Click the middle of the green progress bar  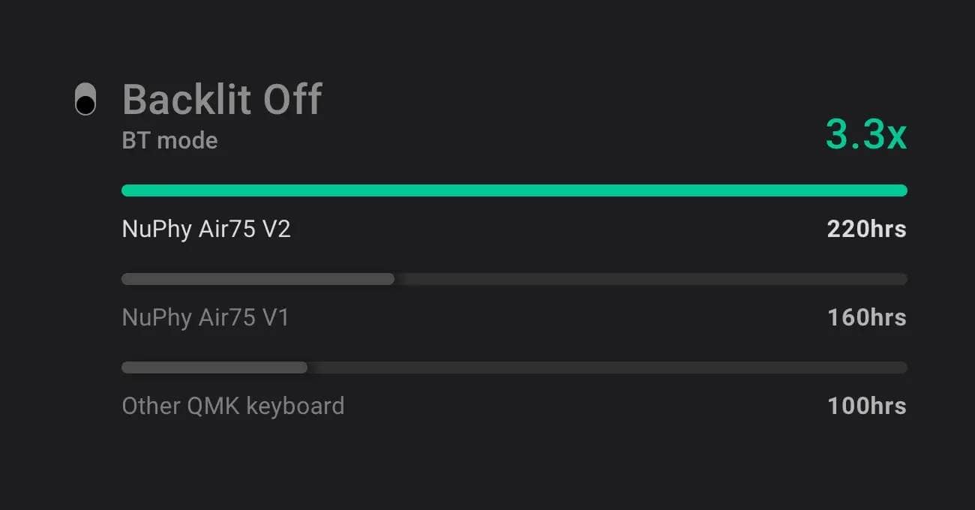(x=514, y=190)
